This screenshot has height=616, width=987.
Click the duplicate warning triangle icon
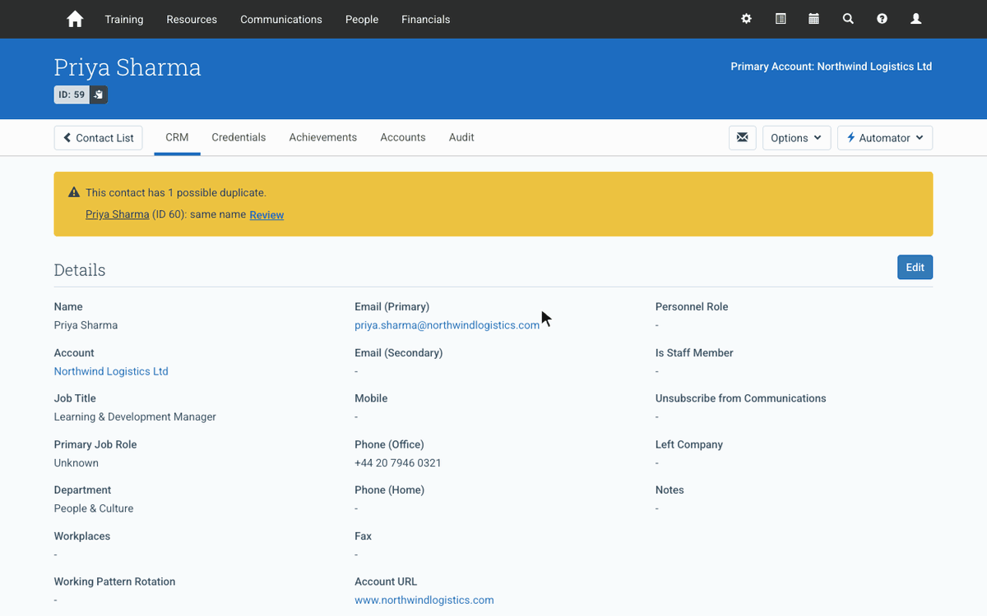click(74, 192)
